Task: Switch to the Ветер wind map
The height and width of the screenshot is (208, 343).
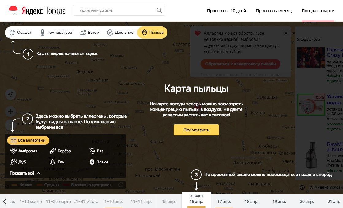Action: point(89,33)
